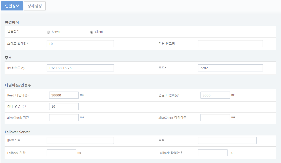This screenshot has height=163, width=281.
Task: Click the Read 타임아웃 input field
Action: 64,95
